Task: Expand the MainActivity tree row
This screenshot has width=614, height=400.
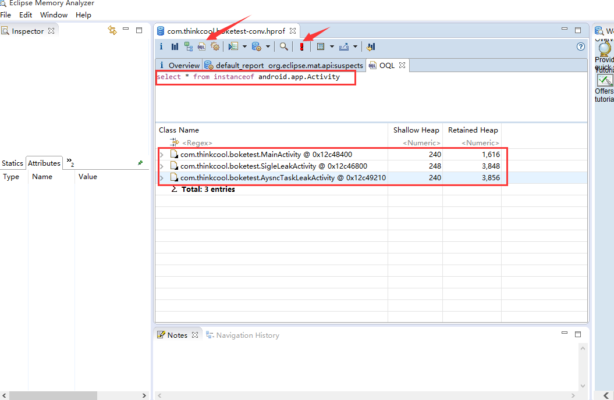Action: pos(161,155)
